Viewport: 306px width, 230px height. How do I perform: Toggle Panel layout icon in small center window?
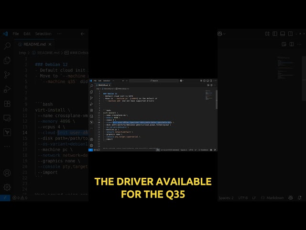208,80
